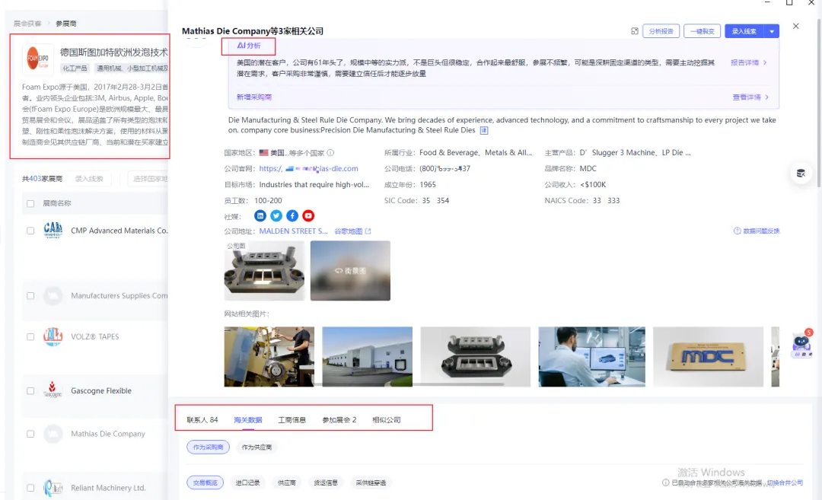Check the Mathias Die Company checkbox

coord(30,434)
